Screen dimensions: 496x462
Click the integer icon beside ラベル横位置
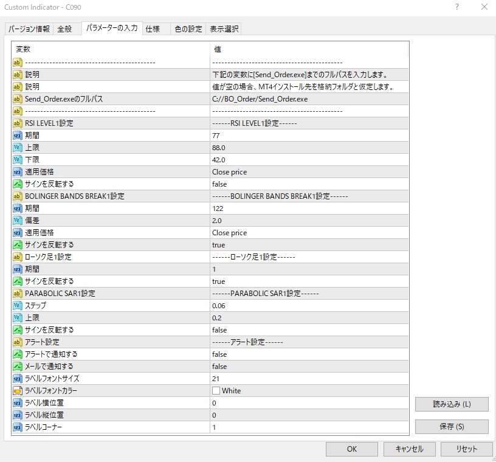point(18,403)
